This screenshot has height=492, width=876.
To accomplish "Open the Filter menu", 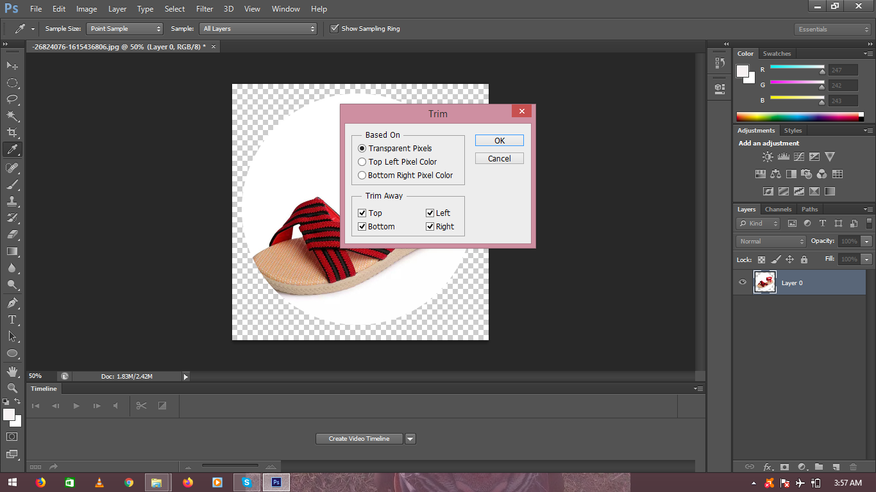I will [x=205, y=9].
